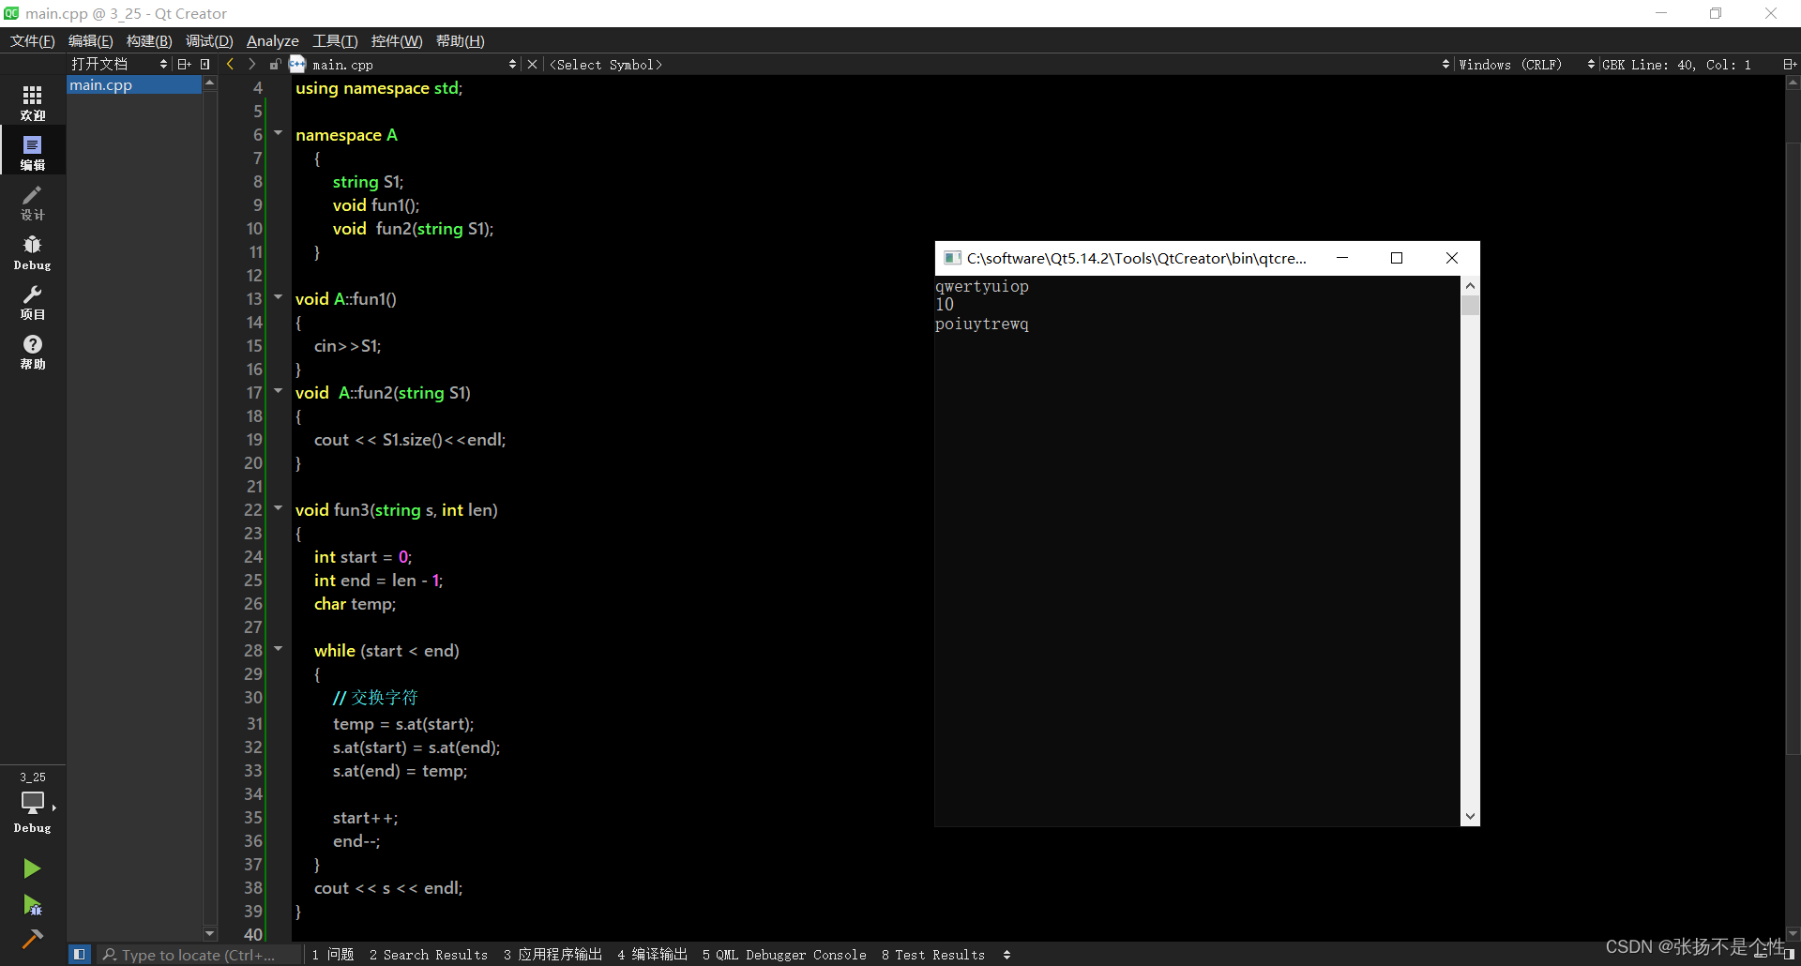Switch to the 欢迎 (Welcome) mode
Image resolution: width=1801 pixels, height=966 pixels.
(32, 101)
